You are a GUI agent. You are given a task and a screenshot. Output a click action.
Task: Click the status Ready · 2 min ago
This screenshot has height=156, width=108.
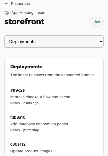24,103
